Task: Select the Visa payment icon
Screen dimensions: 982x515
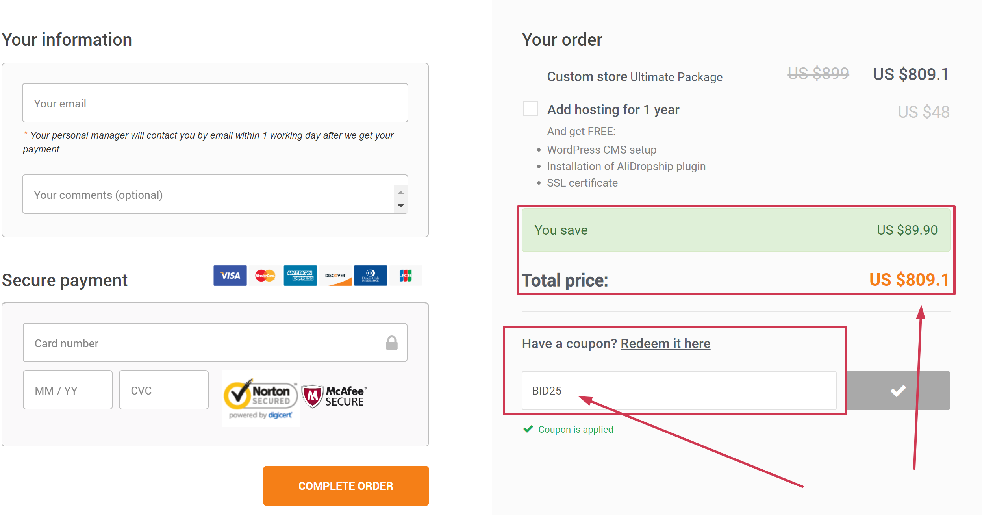Action: coord(230,276)
